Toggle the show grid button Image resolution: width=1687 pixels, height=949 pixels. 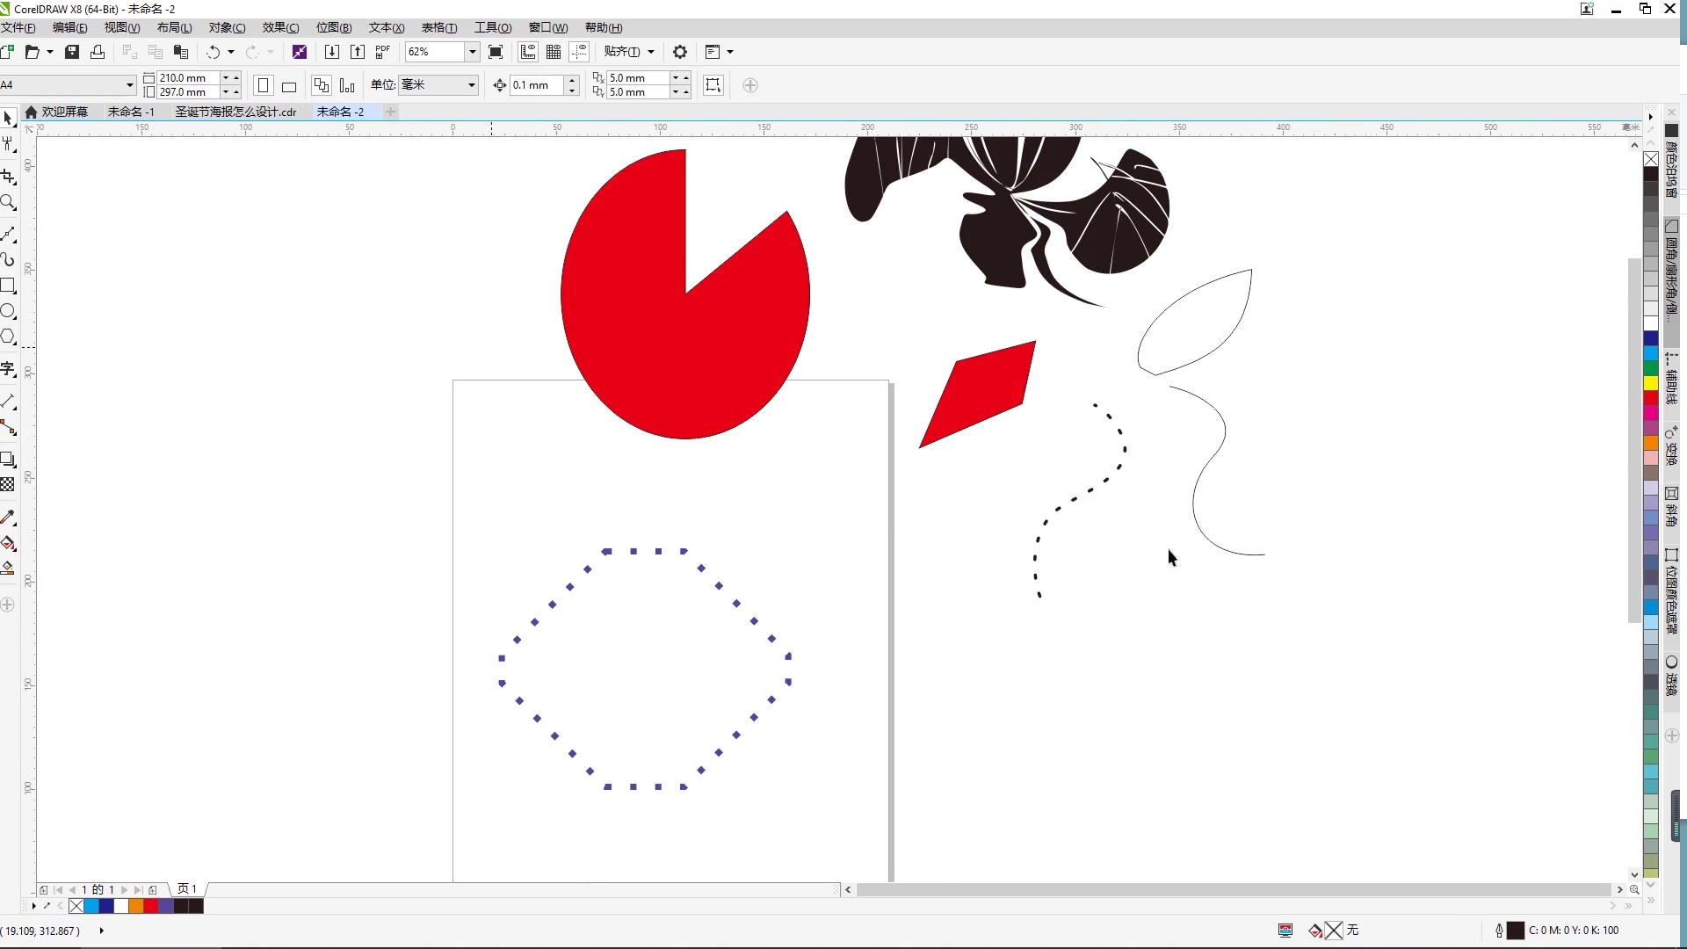(554, 52)
